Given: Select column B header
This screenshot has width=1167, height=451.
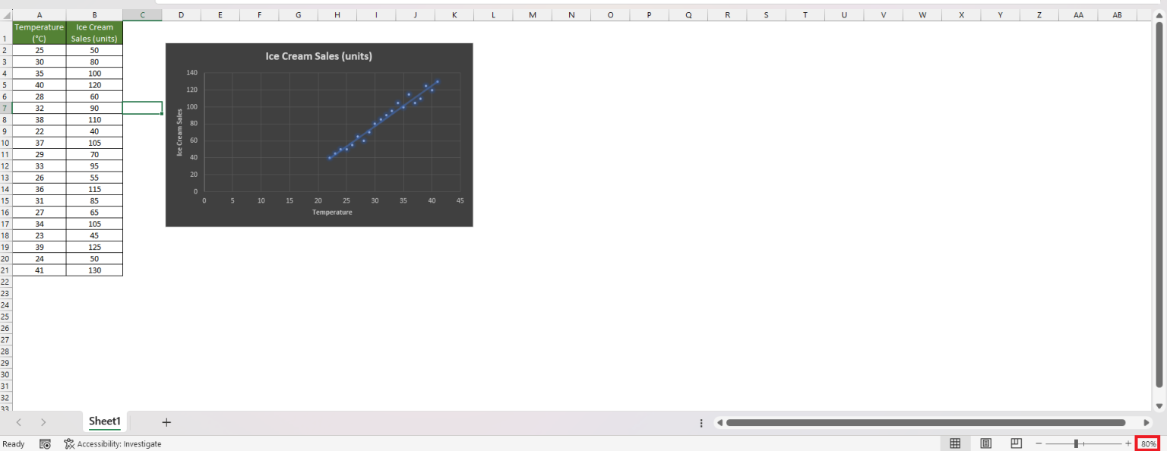Looking at the screenshot, I should point(94,14).
